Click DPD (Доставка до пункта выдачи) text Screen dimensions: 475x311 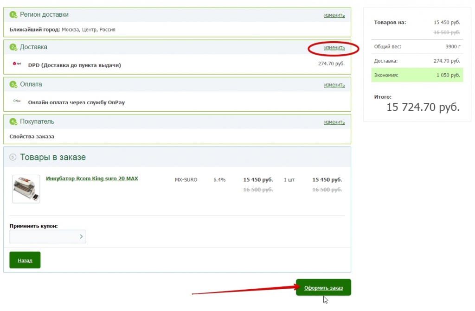(75, 65)
